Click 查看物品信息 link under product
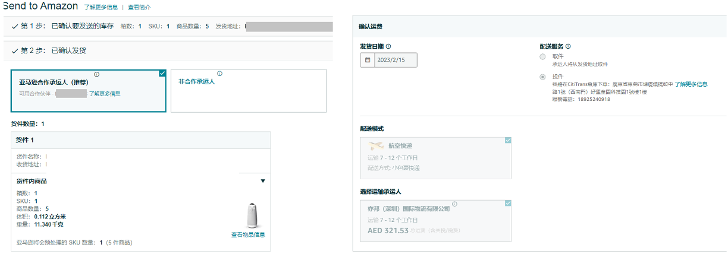This screenshot has height=254, width=728. 248,234
